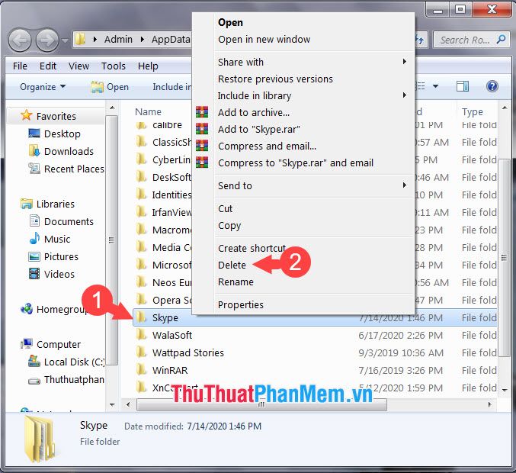Choose Cut in context menu
The width and height of the screenshot is (516, 473).
click(226, 208)
